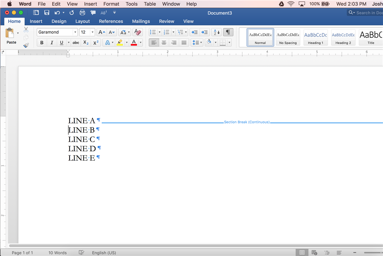Screen dimensions: 383x256
Task: Toggle Underline formatting
Action: tap(61, 43)
